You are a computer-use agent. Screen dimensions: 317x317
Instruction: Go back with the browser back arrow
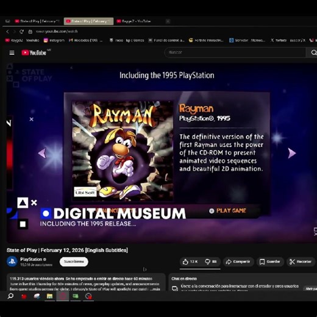[x=7, y=32]
